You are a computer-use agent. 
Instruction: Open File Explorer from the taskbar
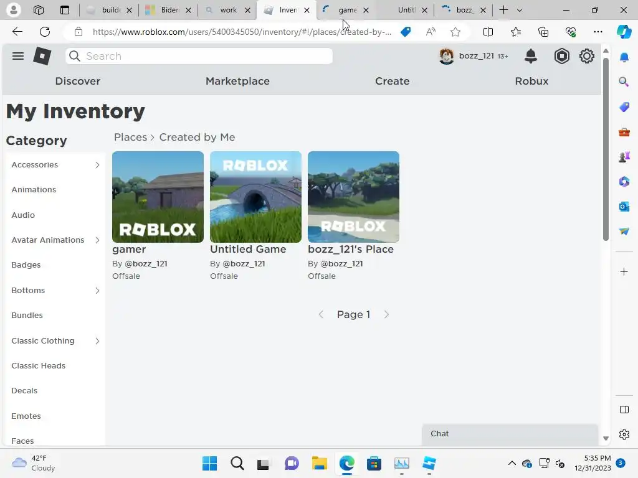click(320, 463)
